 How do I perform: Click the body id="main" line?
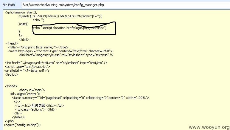(x=32, y=90)
